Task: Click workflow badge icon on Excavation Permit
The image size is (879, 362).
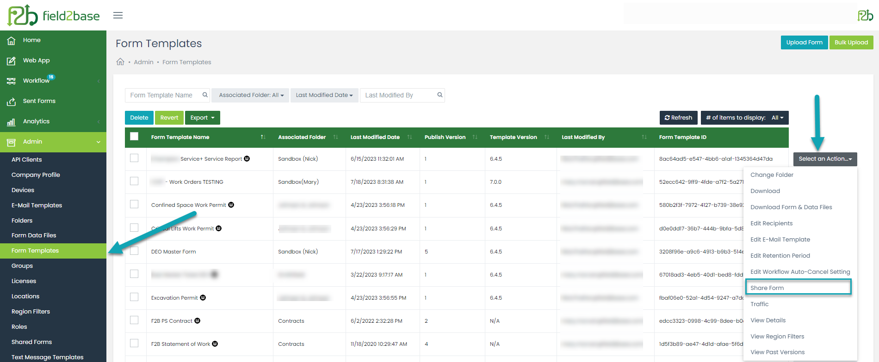Action: (x=203, y=297)
